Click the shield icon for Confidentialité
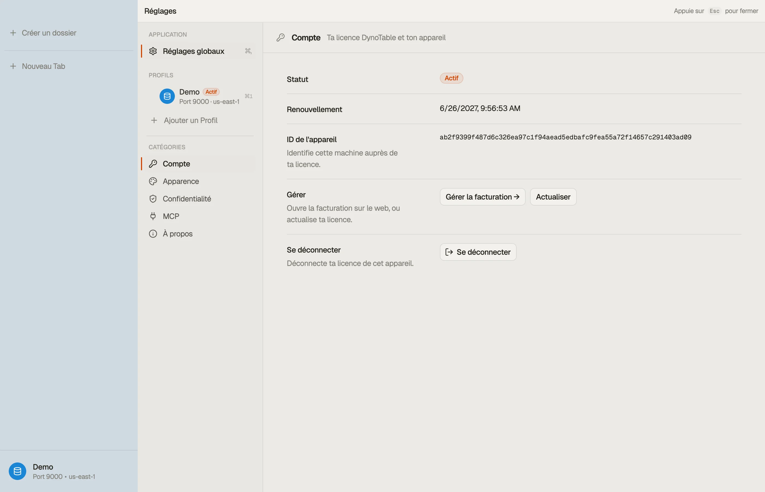This screenshot has width=765, height=492. pyautogui.click(x=153, y=199)
